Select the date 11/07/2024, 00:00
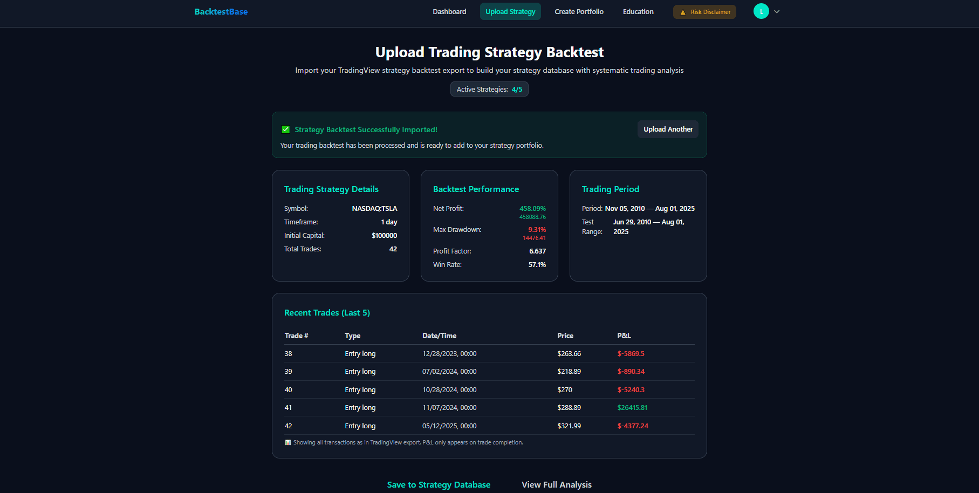This screenshot has width=979, height=493. point(449,407)
